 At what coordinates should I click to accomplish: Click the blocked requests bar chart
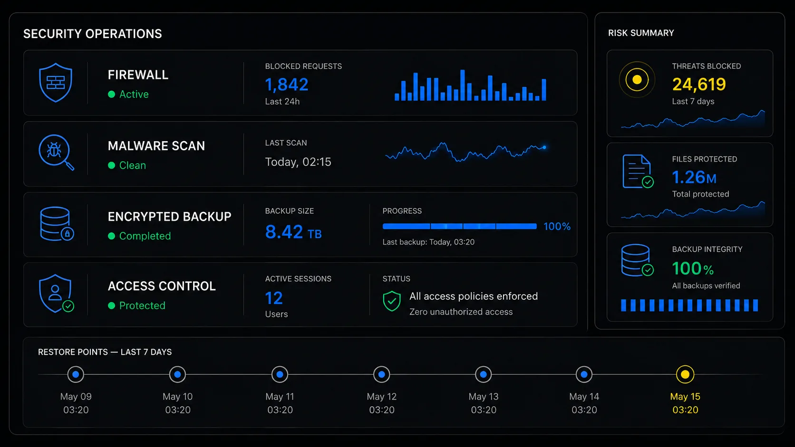pyautogui.click(x=470, y=85)
